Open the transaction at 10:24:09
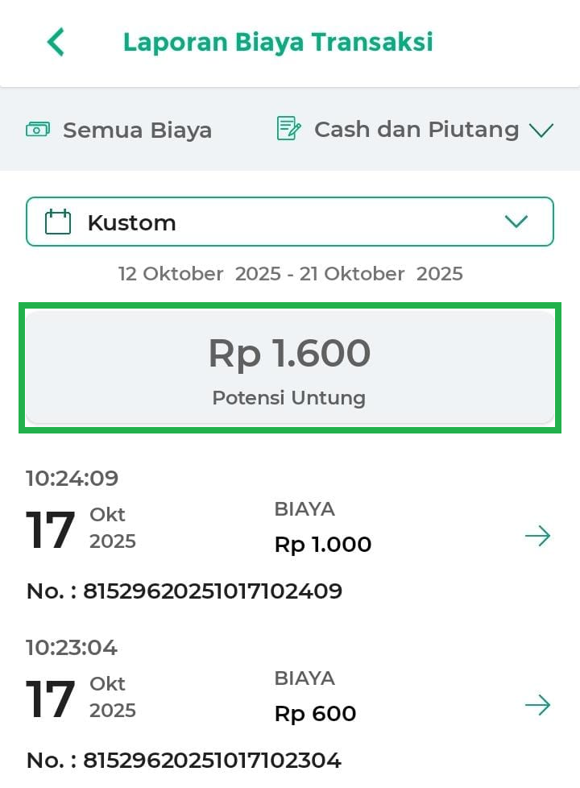 [x=72, y=479]
